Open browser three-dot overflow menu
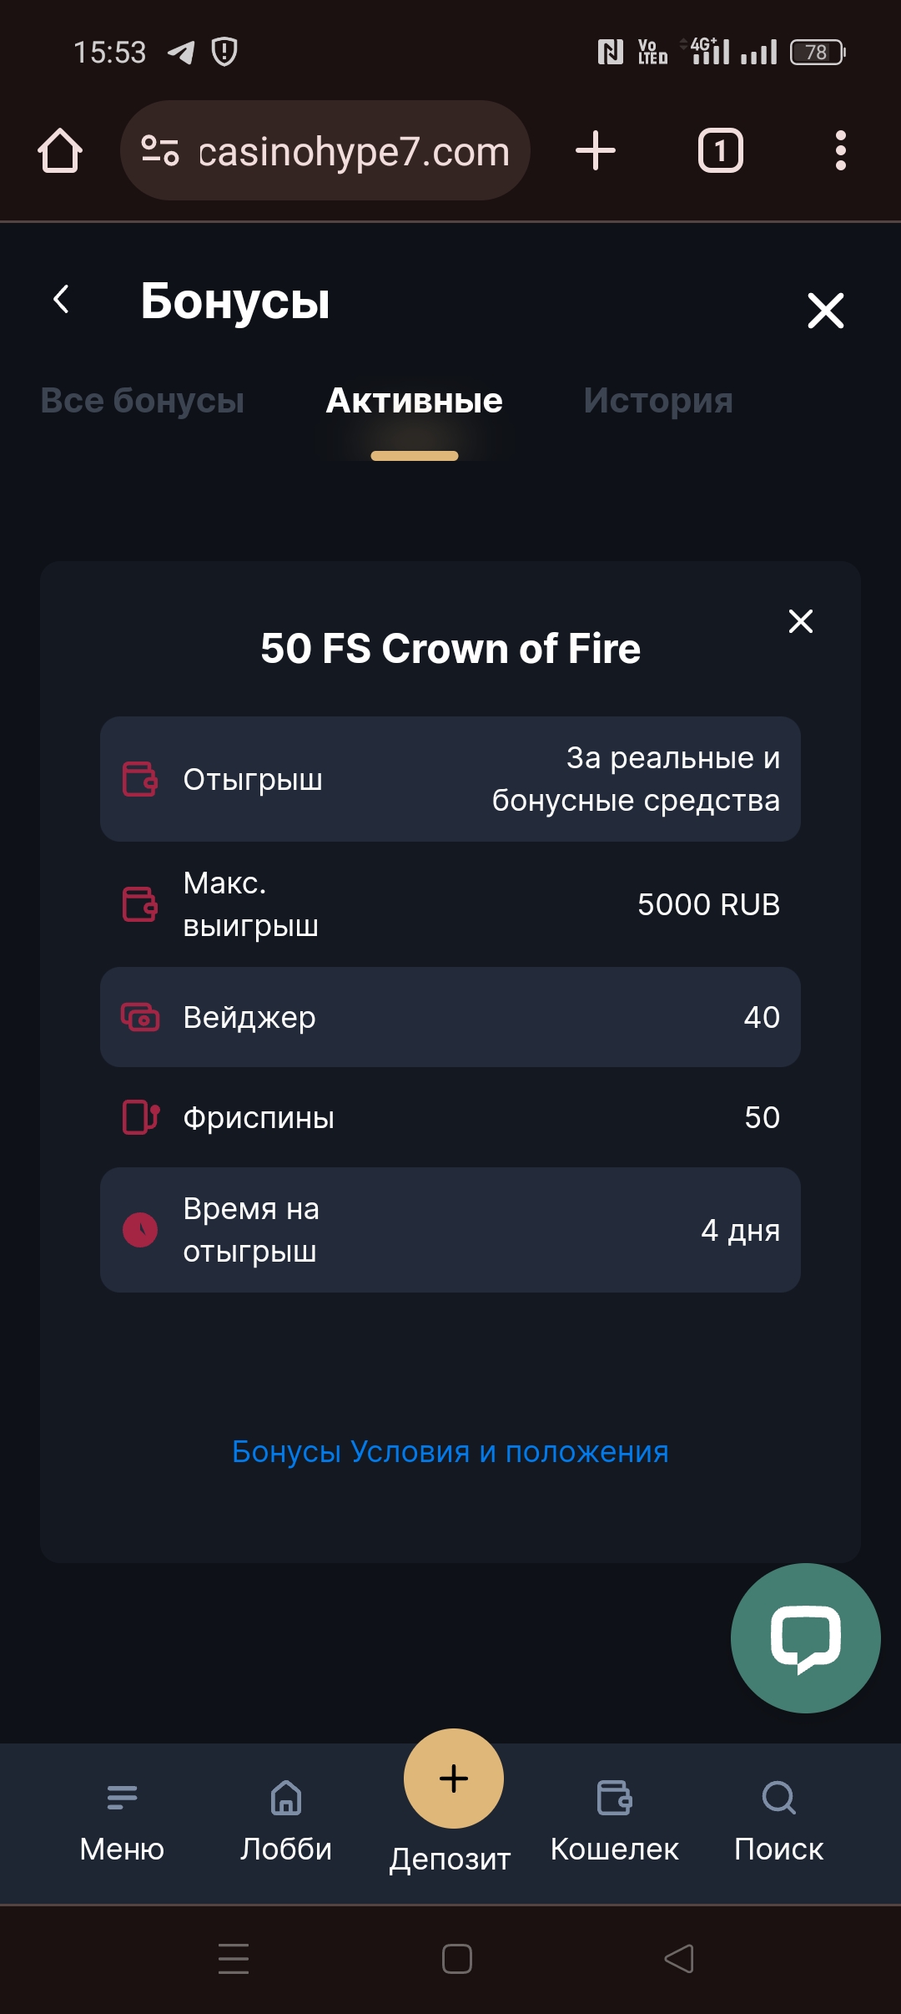 click(x=840, y=151)
